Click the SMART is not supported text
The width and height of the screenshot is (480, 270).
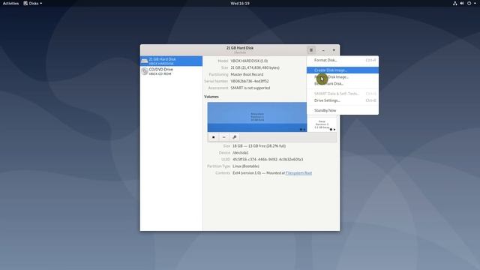click(250, 88)
